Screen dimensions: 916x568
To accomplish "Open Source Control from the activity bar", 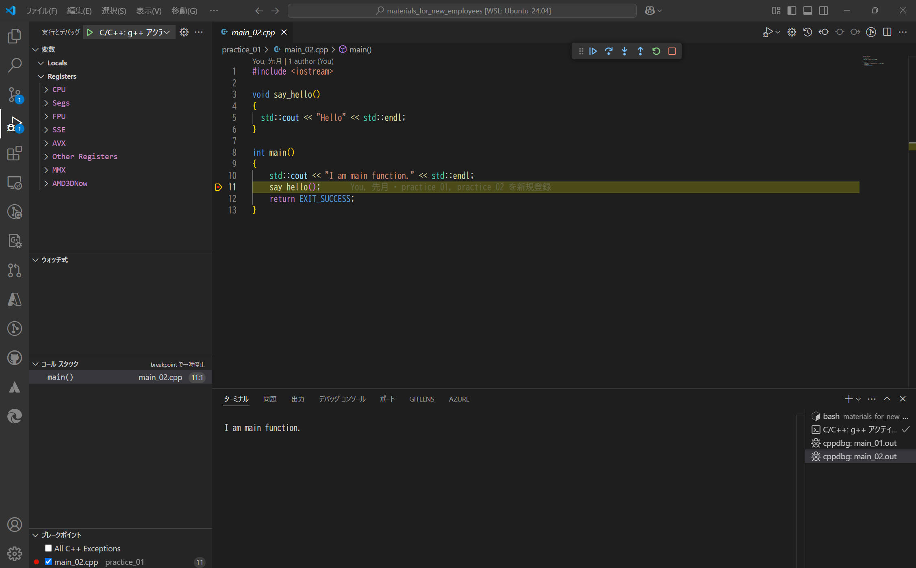I will (15, 95).
